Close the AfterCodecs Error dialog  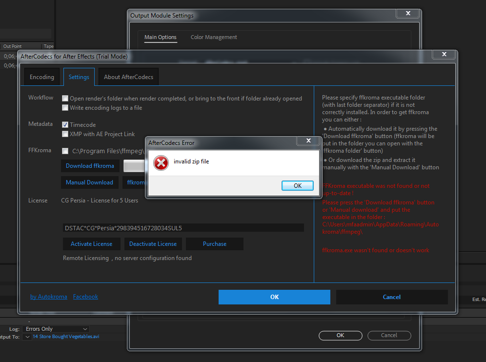[308, 141]
